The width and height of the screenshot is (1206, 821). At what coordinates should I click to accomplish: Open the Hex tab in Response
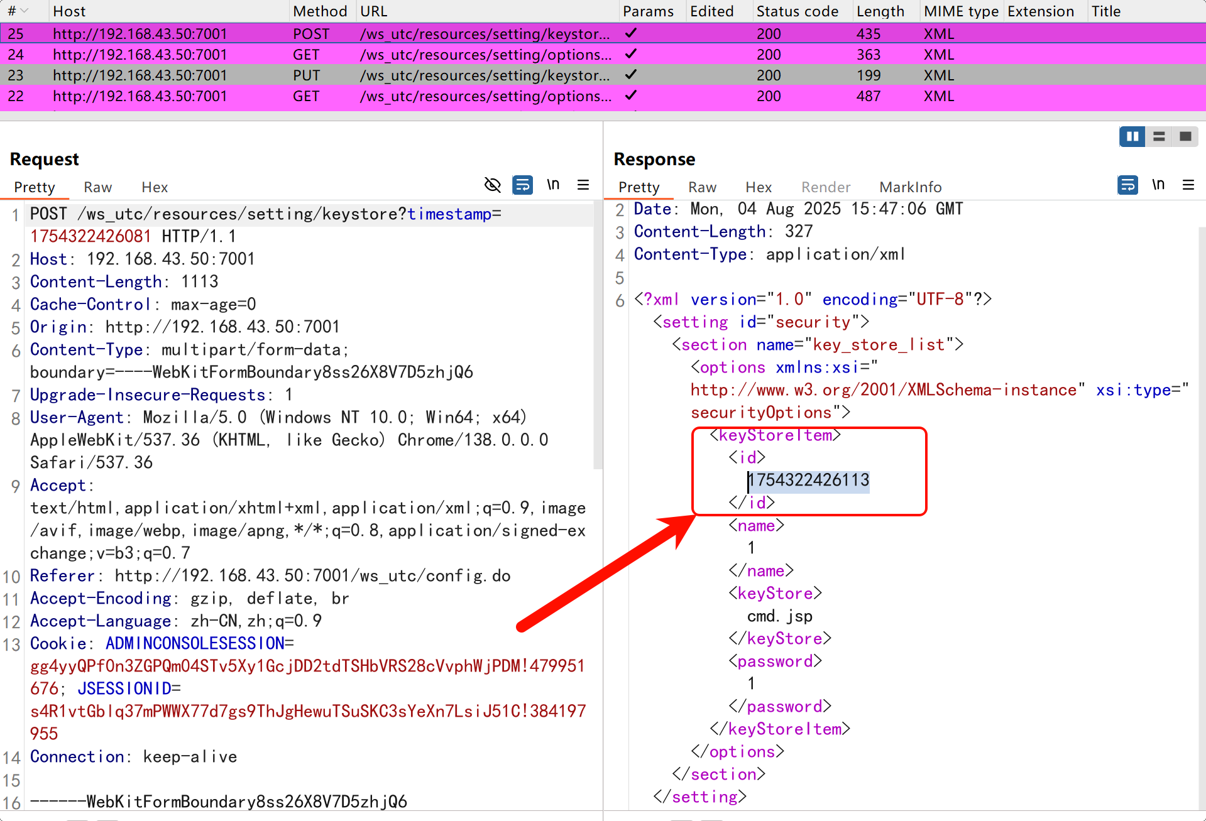click(758, 187)
